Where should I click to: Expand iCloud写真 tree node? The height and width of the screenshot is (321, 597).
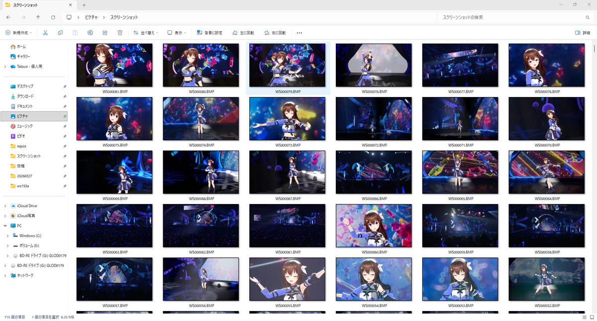coord(5,215)
